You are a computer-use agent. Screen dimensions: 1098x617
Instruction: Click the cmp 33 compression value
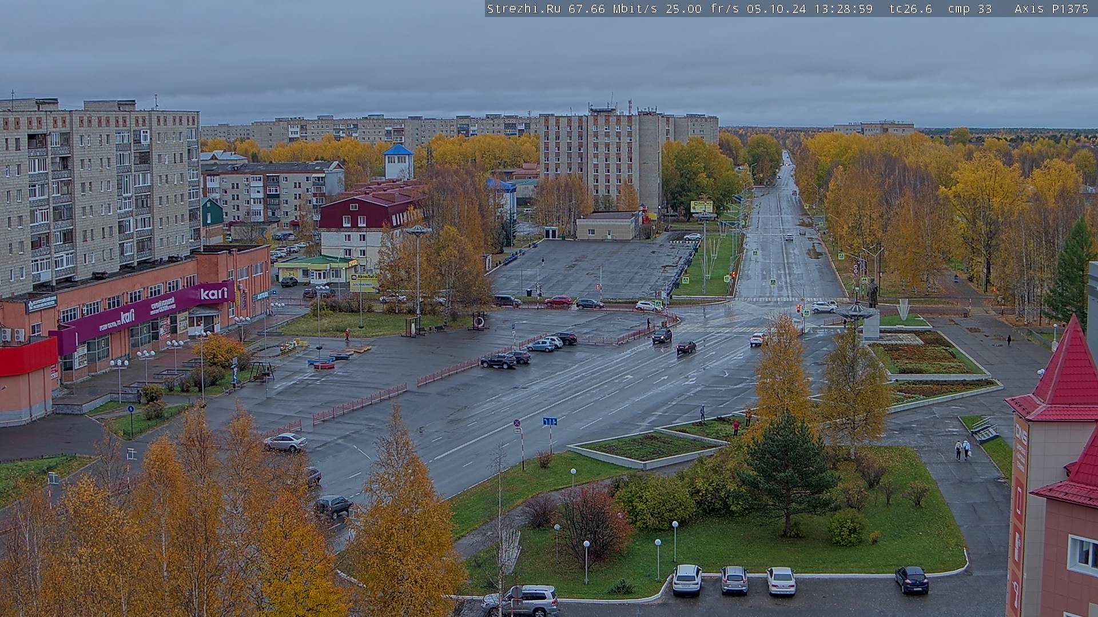[969, 9]
